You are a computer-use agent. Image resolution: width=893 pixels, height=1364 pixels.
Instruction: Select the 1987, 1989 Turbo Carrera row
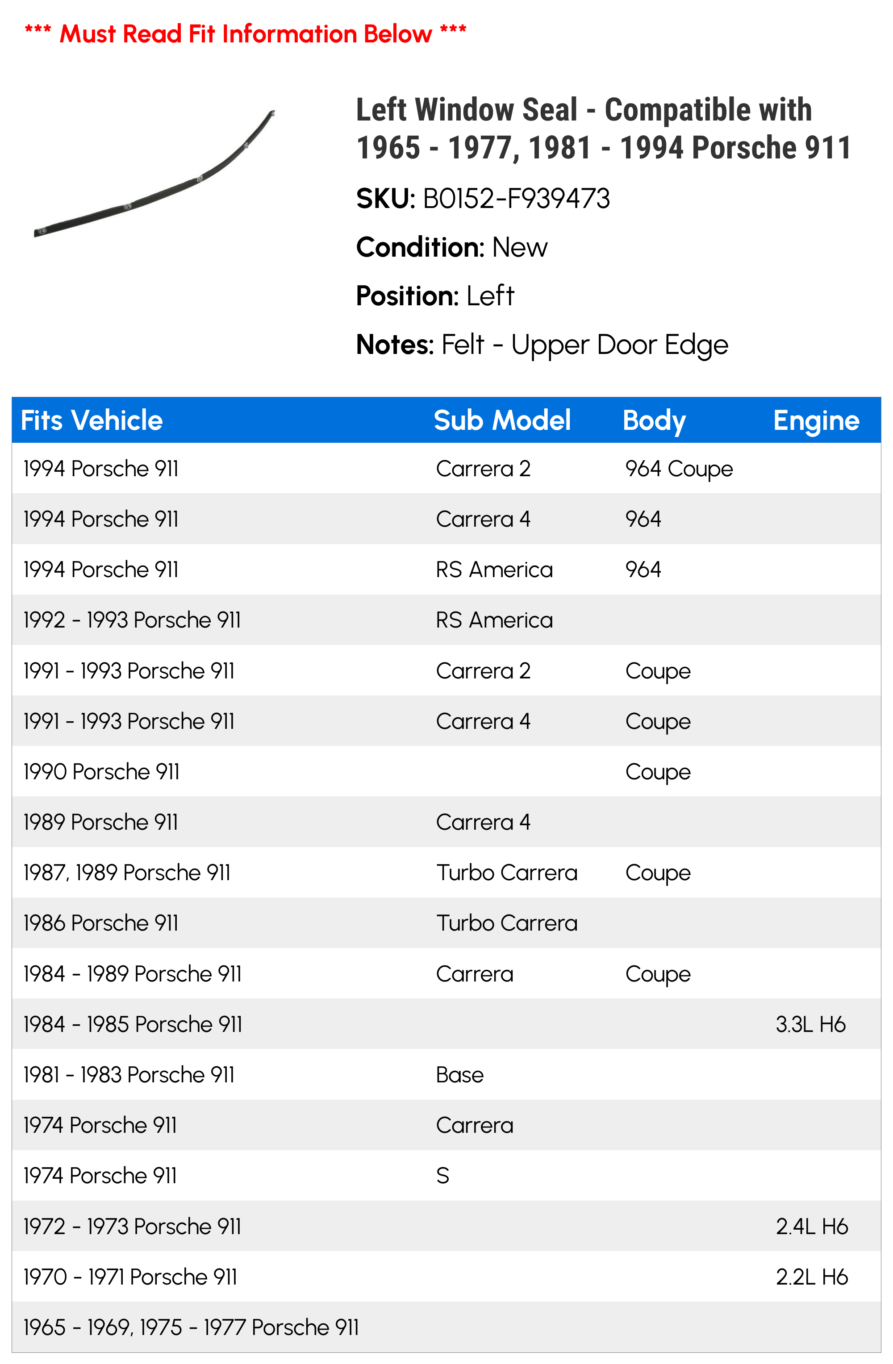pos(446,872)
